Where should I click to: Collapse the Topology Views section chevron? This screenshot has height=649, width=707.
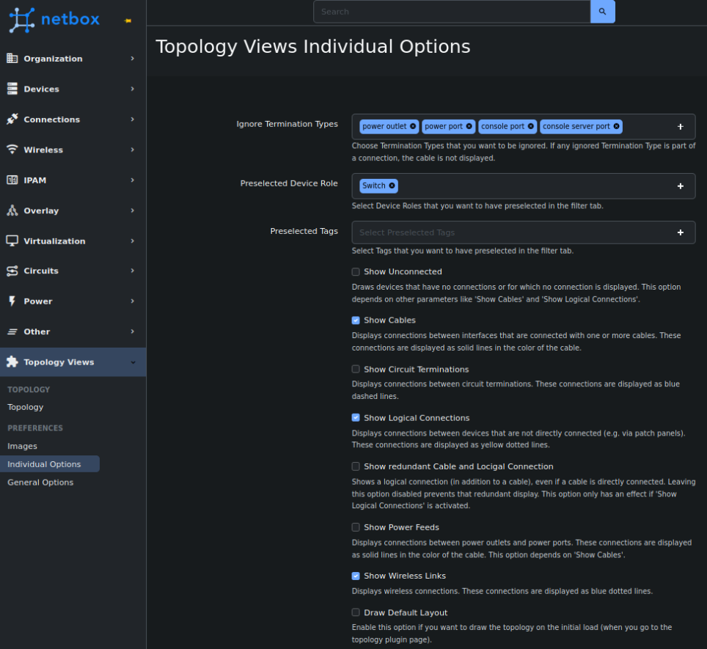133,362
